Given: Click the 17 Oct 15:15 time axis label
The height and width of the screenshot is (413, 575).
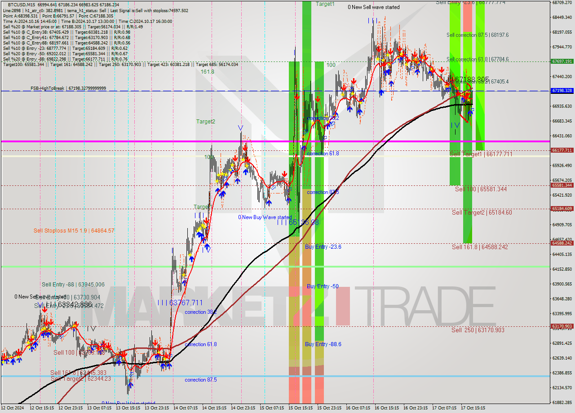Looking at the screenshot, I should (x=473, y=408).
